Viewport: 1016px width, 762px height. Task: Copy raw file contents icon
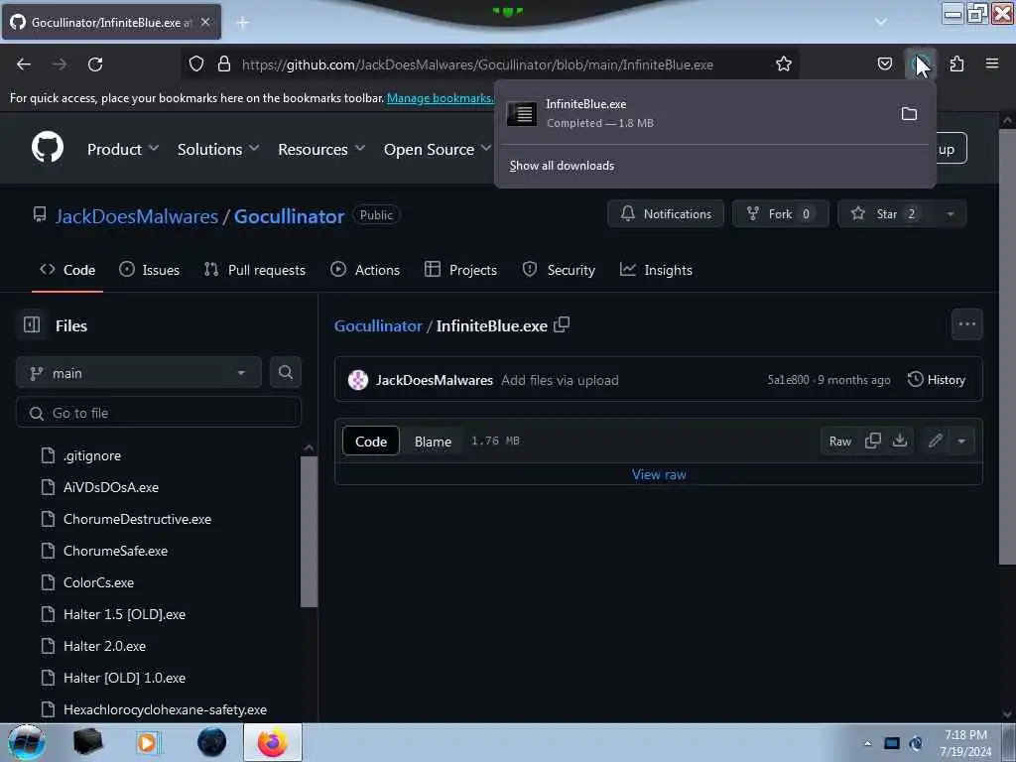(x=873, y=441)
